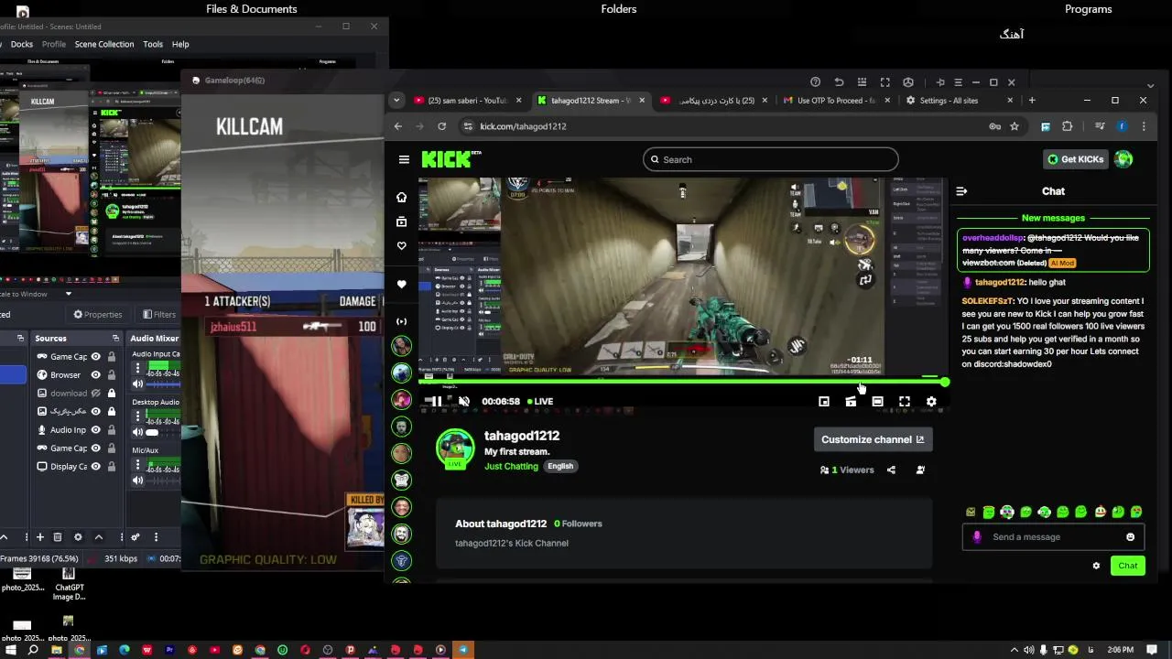Click the Kick stream progress bar

(683, 382)
